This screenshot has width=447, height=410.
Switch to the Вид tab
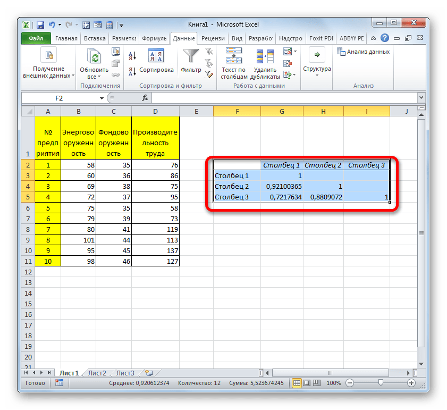coord(237,38)
